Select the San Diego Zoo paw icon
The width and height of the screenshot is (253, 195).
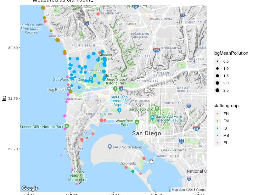(x=157, y=109)
